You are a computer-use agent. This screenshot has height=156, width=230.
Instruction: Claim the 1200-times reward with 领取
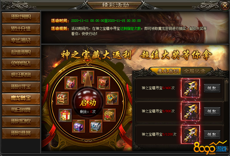pos(212,135)
